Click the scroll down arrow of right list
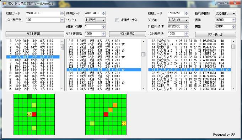This screenshot has height=140, width=242. [x=233, y=88]
